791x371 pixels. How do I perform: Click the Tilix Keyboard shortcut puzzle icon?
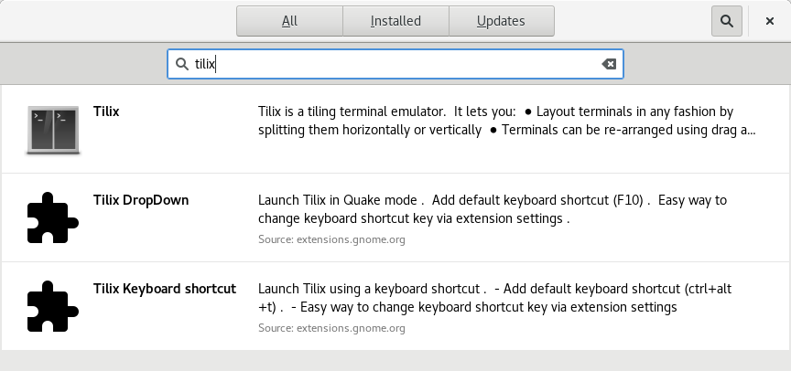click(x=53, y=306)
